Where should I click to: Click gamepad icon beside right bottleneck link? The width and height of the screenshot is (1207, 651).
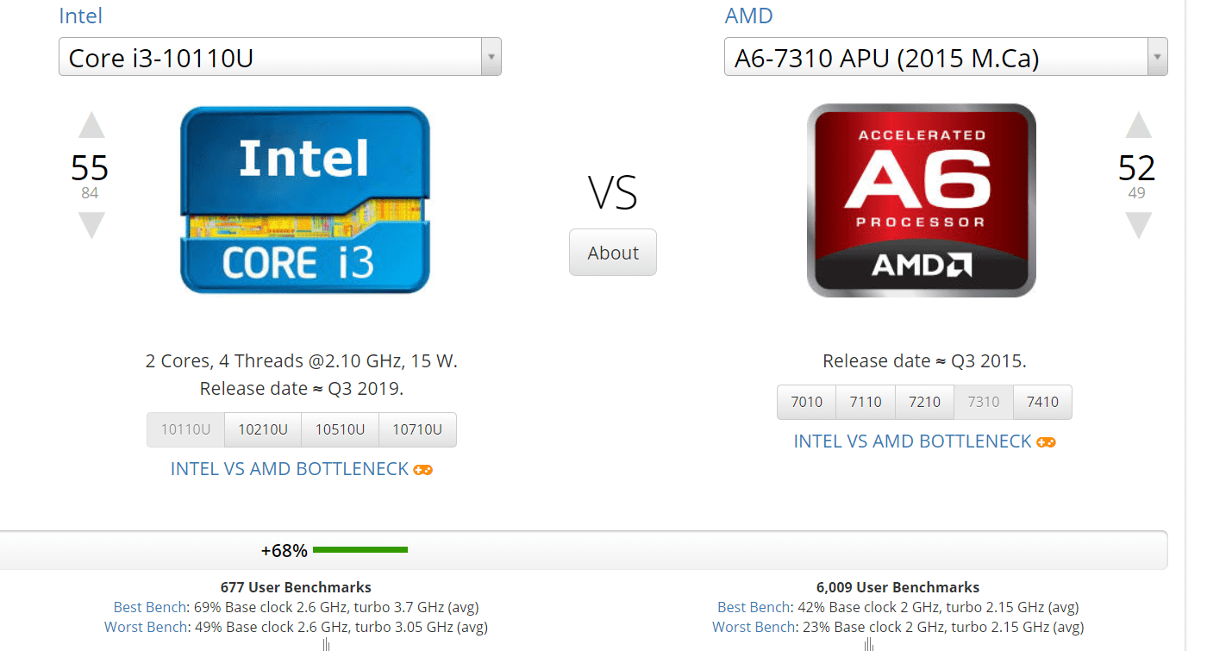(x=1046, y=442)
